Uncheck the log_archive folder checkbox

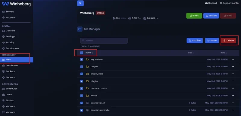pyautogui.click(x=82, y=59)
